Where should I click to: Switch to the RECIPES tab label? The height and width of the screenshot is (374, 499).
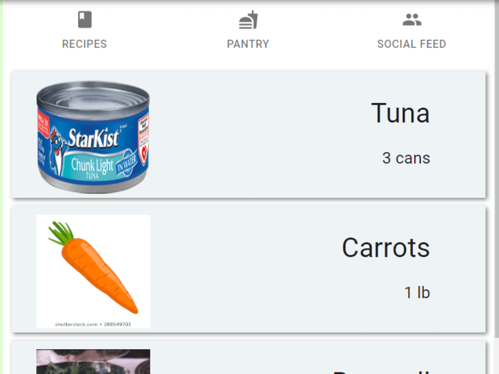point(84,44)
